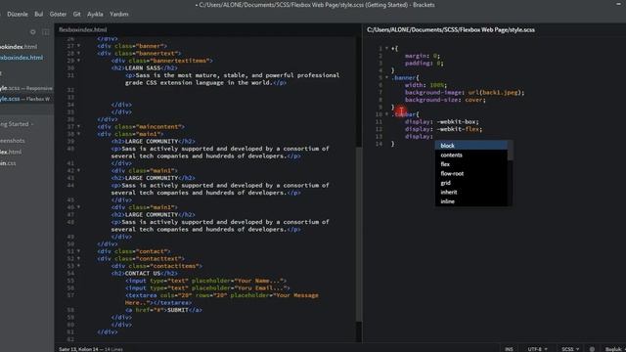
Task: Select 'flow-root' from the code hints
Action: (x=471, y=173)
